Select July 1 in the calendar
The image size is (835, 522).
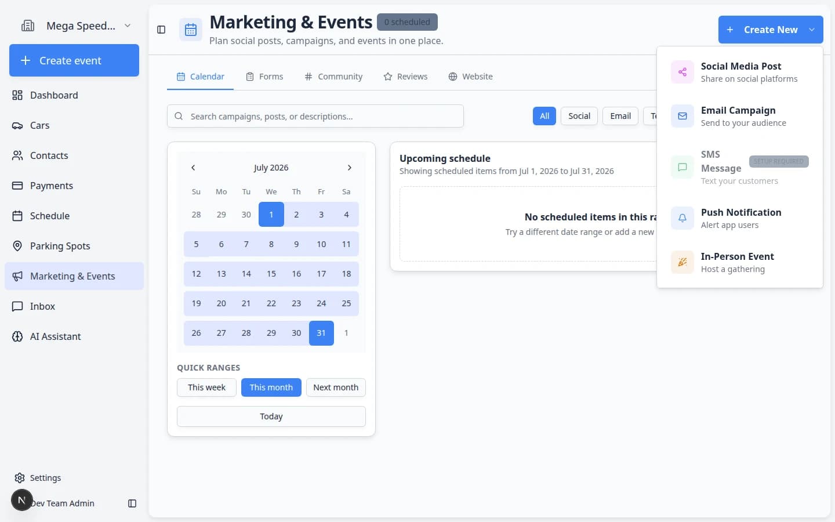click(271, 215)
